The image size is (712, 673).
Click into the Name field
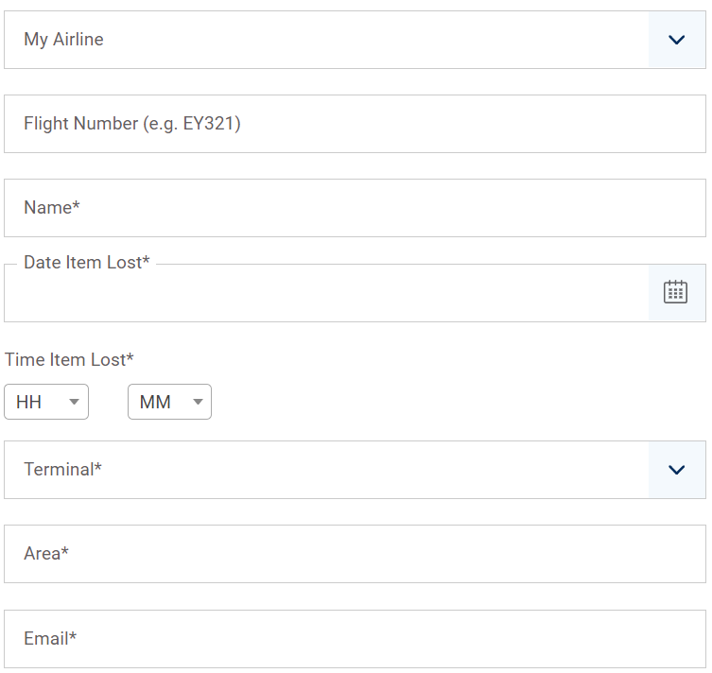355,208
